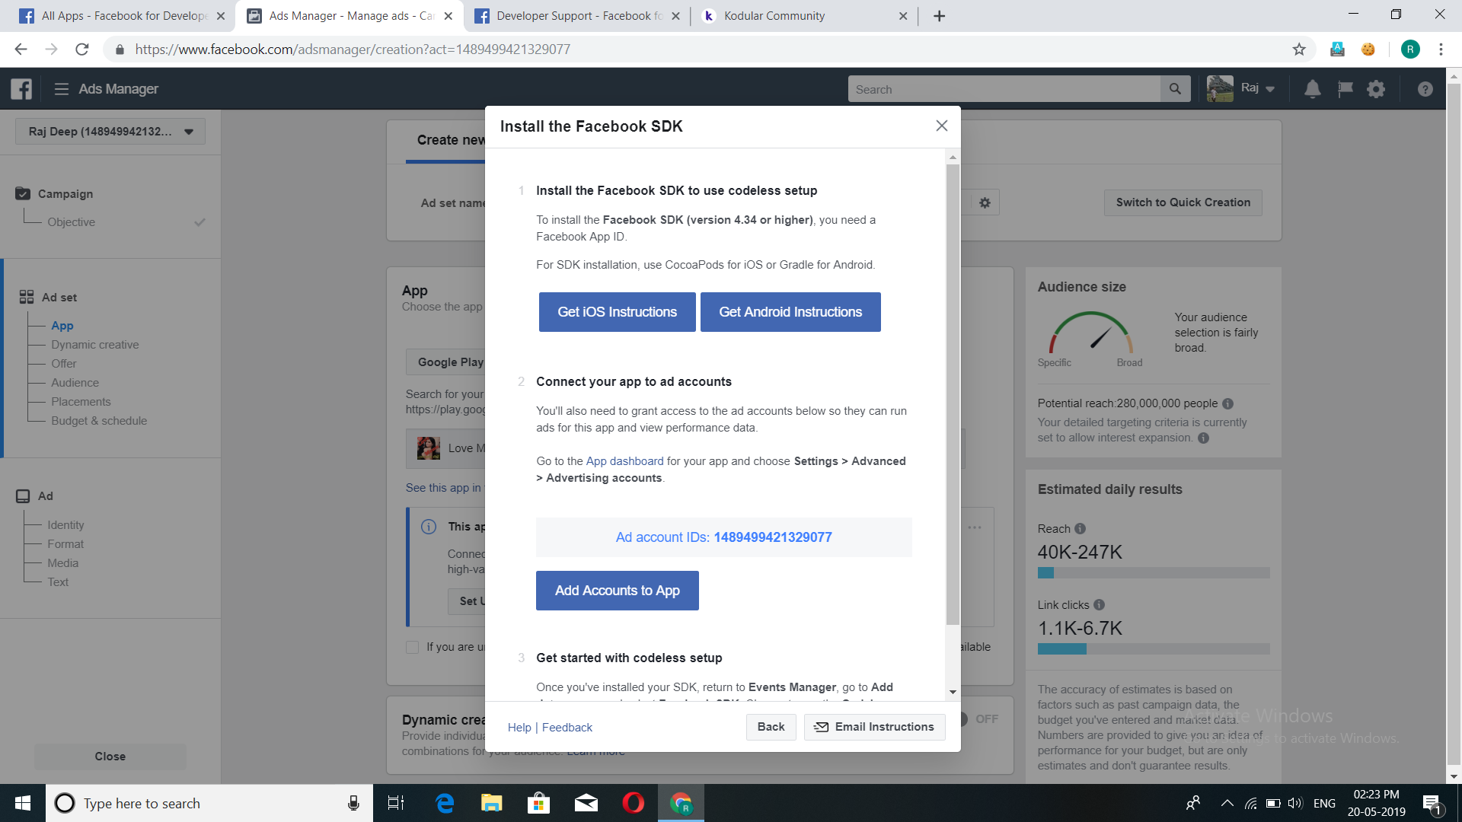Click info icon beside interest expansion text
This screenshot has height=822, width=1462.
coord(1203,438)
